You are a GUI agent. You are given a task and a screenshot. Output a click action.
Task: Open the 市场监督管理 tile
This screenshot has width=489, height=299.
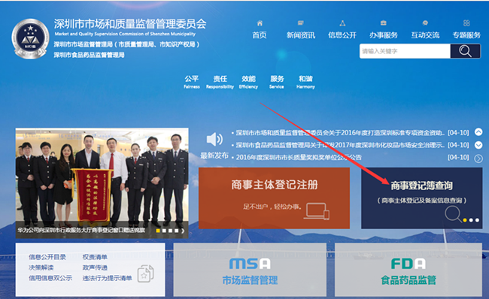250,270
